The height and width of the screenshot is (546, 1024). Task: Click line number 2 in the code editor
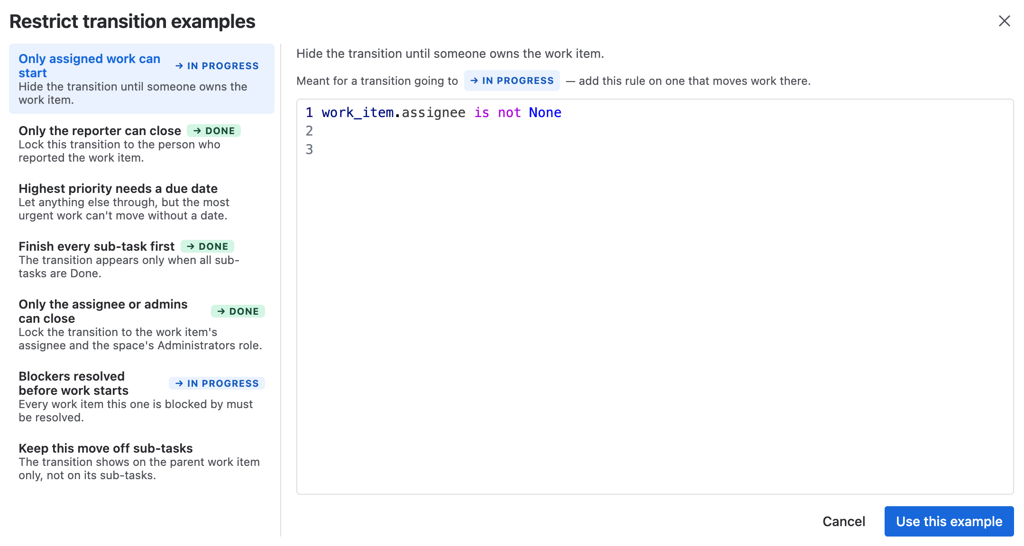tap(309, 131)
